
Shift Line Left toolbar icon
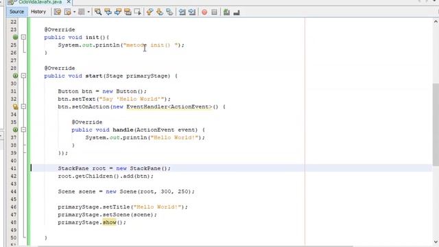point(182,12)
